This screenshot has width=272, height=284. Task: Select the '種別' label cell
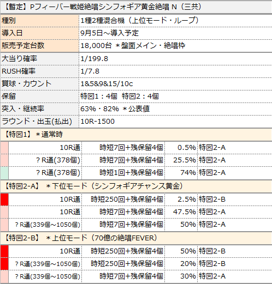40,21
